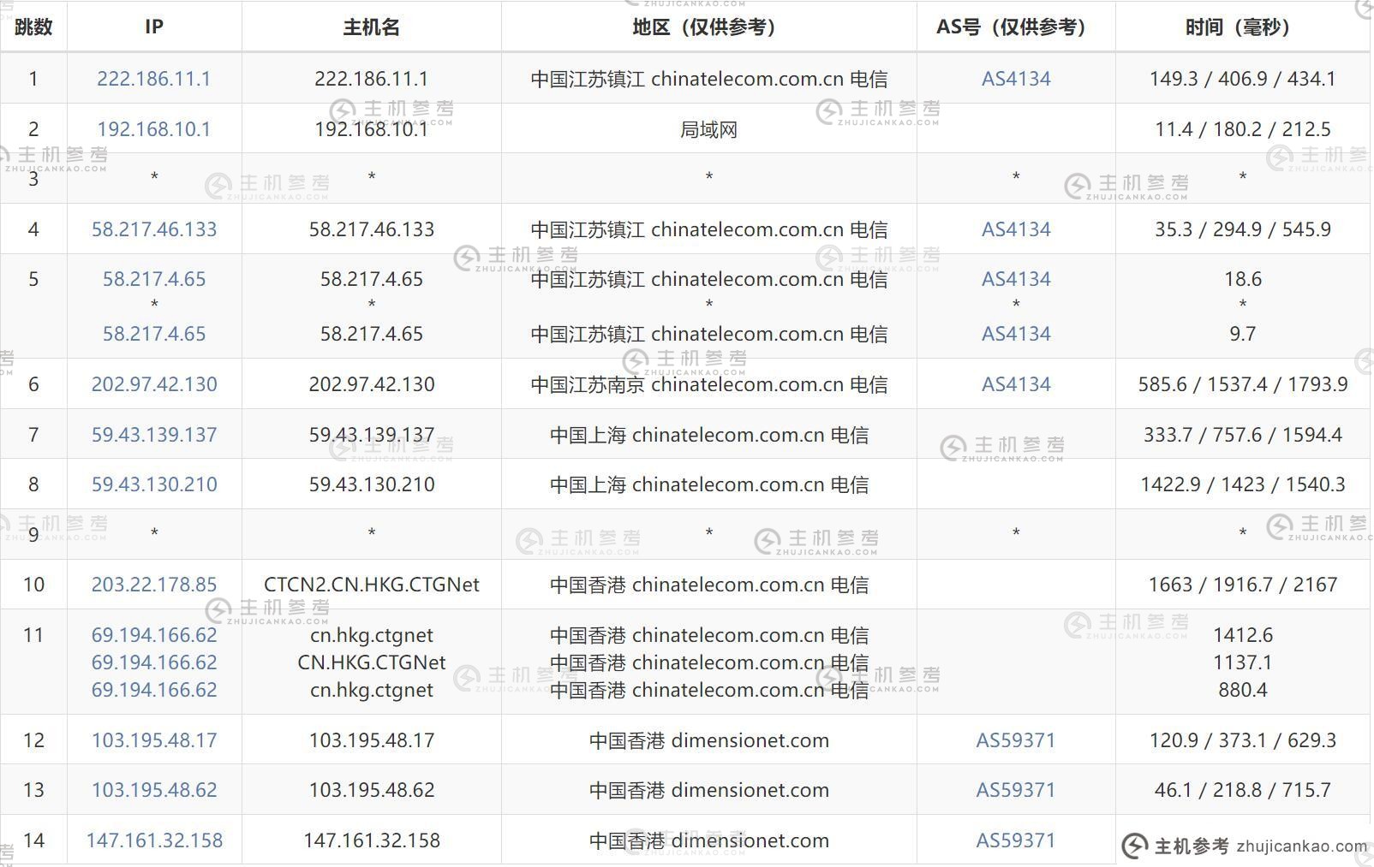Select the hostname cell 202.97.42.130 in hop 6
Viewport: 1374px width, 867px height.
(372, 384)
